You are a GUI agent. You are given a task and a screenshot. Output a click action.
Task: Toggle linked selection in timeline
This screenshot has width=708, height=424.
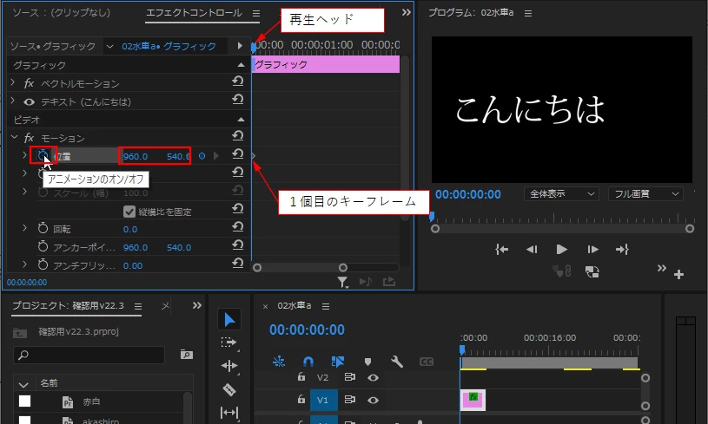tap(338, 362)
